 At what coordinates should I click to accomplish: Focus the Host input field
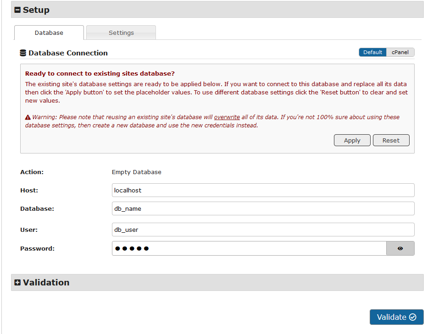(263, 190)
